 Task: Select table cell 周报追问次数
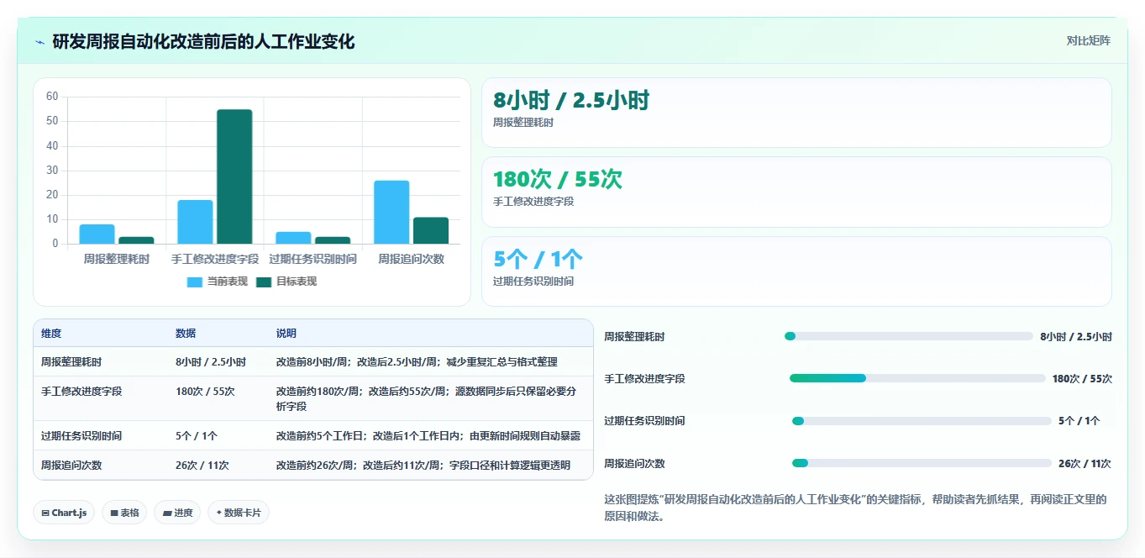[71, 465]
